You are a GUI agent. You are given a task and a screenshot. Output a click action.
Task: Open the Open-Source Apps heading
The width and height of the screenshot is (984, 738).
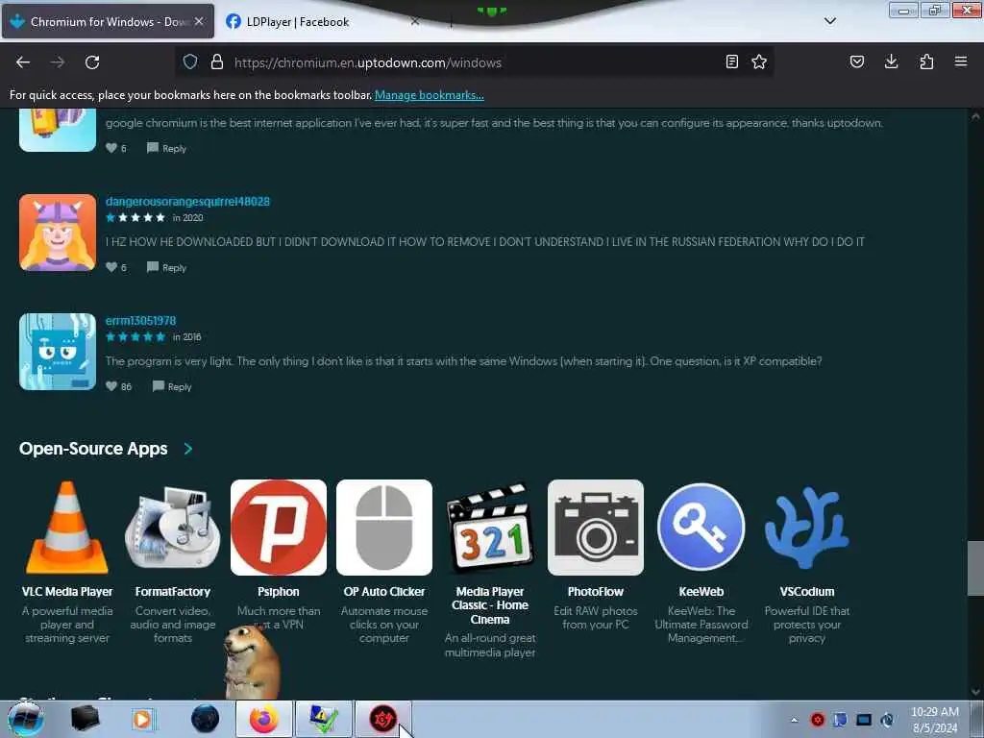[93, 449]
